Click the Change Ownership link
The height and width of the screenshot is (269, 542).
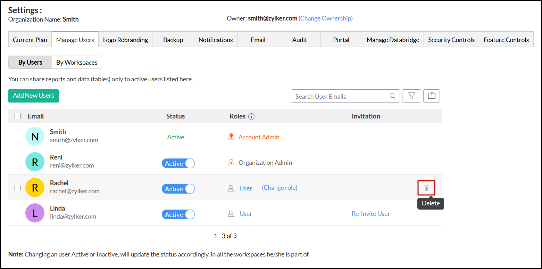pos(326,18)
